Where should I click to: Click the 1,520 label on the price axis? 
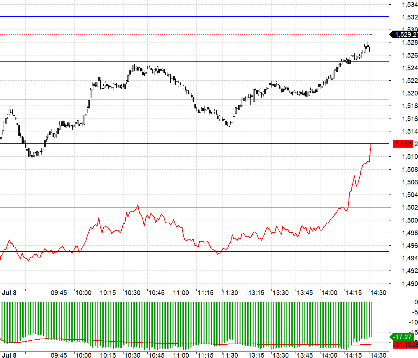[410, 93]
